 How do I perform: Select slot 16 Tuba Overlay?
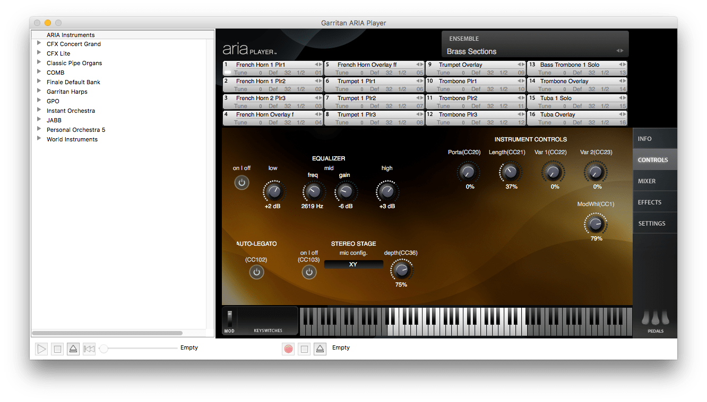tap(577, 118)
